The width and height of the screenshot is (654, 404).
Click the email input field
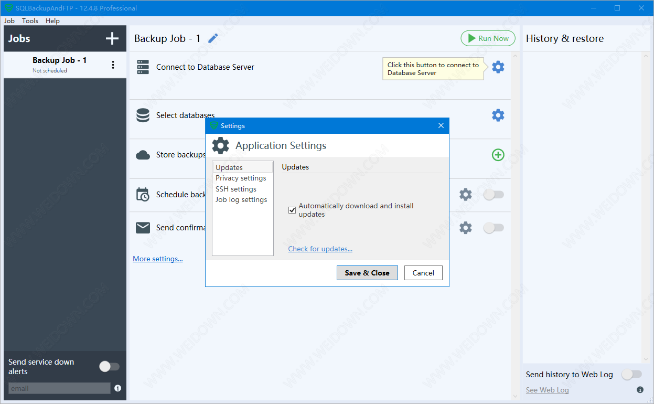click(x=60, y=388)
